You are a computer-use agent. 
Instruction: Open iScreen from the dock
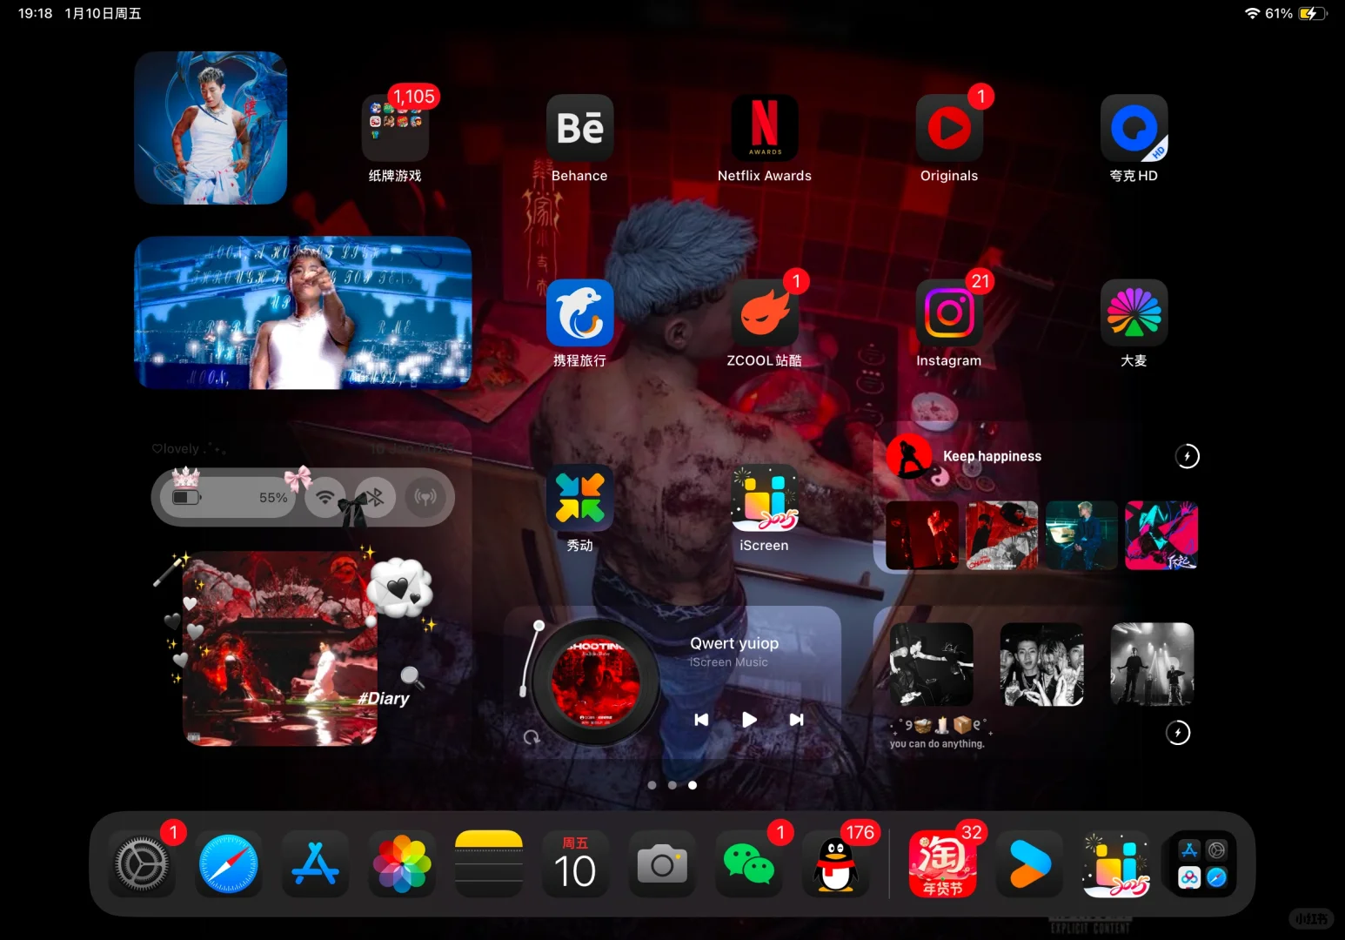coord(1116,864)
